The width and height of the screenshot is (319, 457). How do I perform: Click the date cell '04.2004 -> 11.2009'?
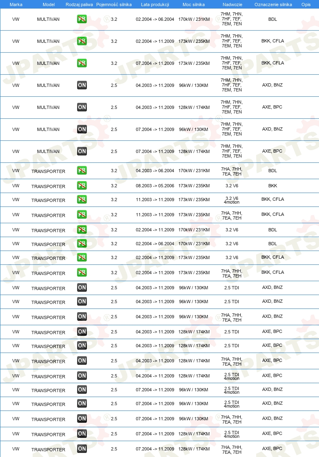(155, 376)
